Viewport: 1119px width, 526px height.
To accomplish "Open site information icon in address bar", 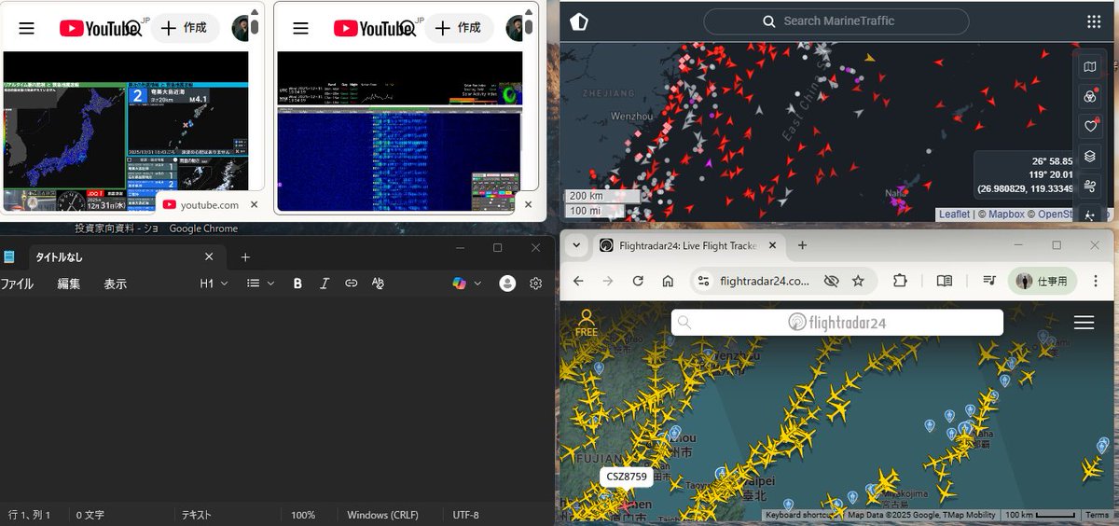I will 704,281.
